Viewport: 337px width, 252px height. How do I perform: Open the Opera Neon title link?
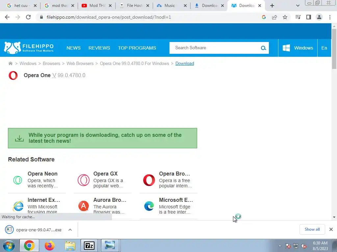click(x=42, y=174)
